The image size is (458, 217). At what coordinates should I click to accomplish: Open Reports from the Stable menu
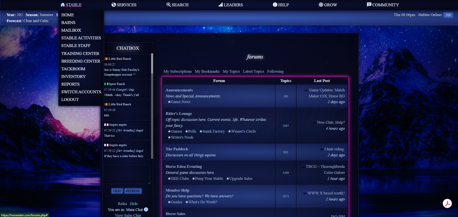point(70,84)
